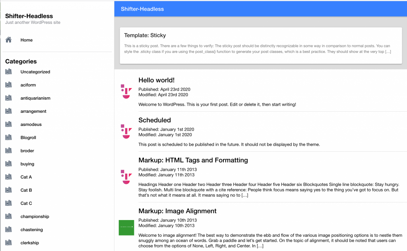
Task: Click the icon beside chastening category
Action: coord(9,230)
